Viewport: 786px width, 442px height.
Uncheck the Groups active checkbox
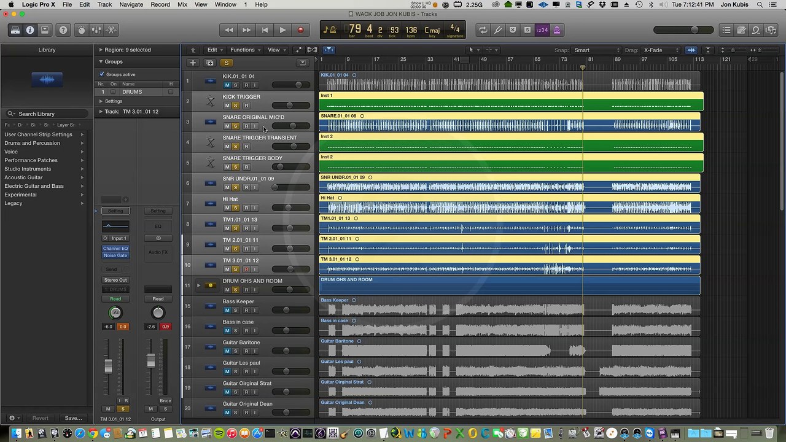pyautogui.click(x=102, y=74)
